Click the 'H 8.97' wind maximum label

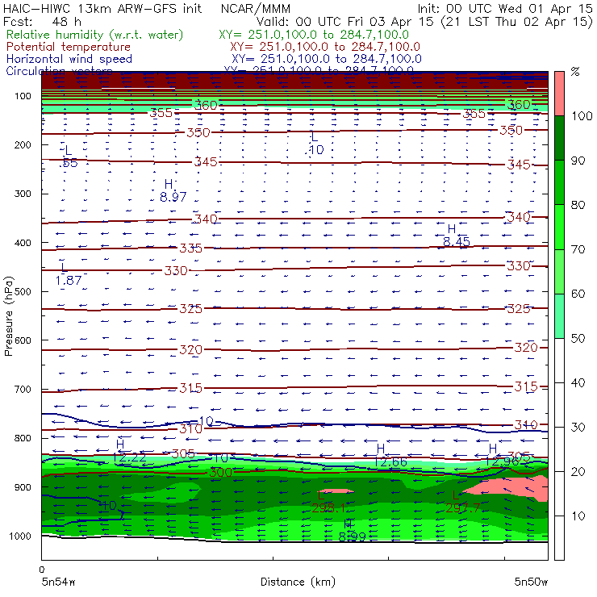pyautogui.click(x=173, y=190)
